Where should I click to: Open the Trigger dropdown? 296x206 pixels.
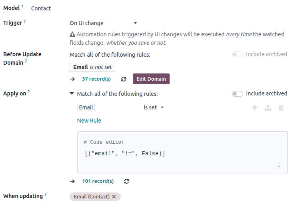click(x=103, y=23)
